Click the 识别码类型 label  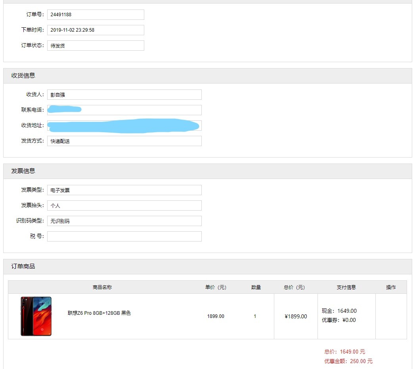click(30, 221)
